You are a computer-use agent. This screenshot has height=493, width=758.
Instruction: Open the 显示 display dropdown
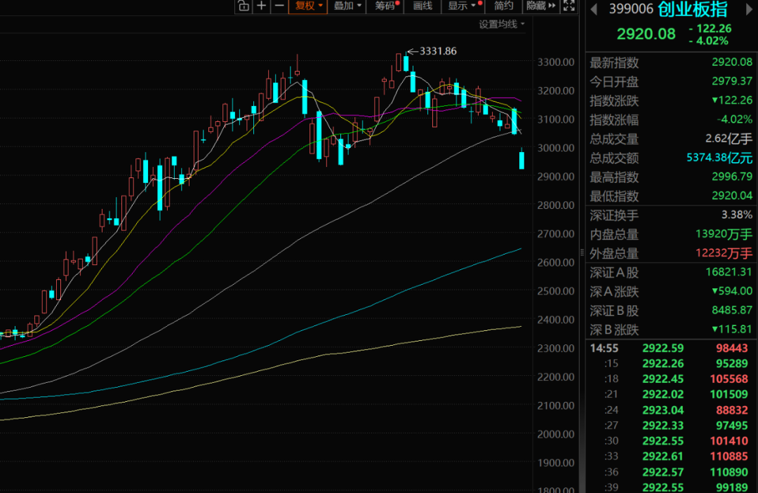(465, 6)
